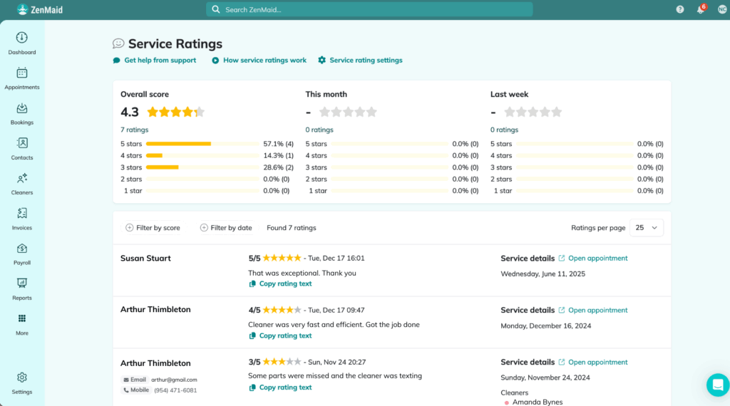Click the 28.6% (2) value

279,167
